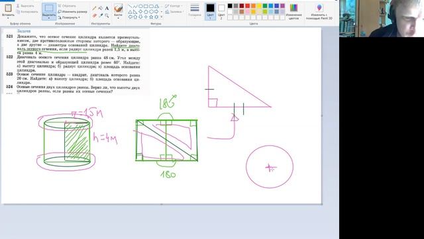Click the Вставить (Paste) clipboard icon

click(x=8, y=8)
